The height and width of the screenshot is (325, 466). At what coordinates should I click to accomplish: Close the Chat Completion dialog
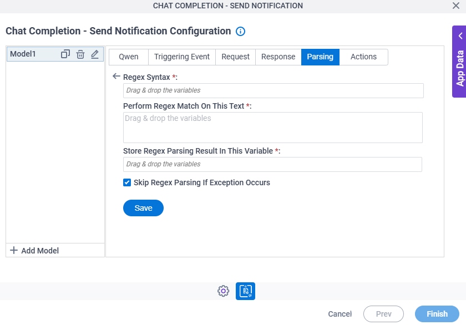tap(456, 6)
